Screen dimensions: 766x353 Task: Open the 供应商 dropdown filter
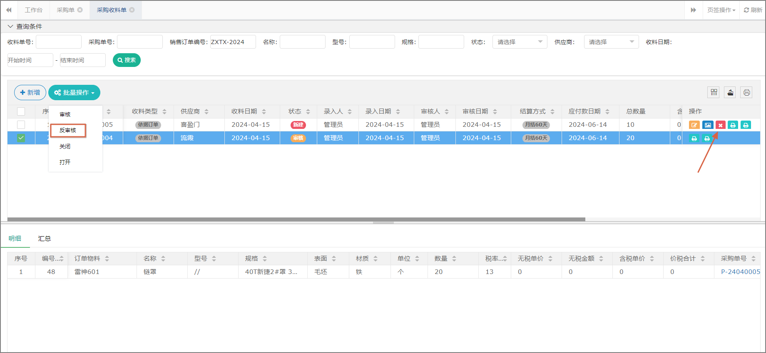point(611,42)
